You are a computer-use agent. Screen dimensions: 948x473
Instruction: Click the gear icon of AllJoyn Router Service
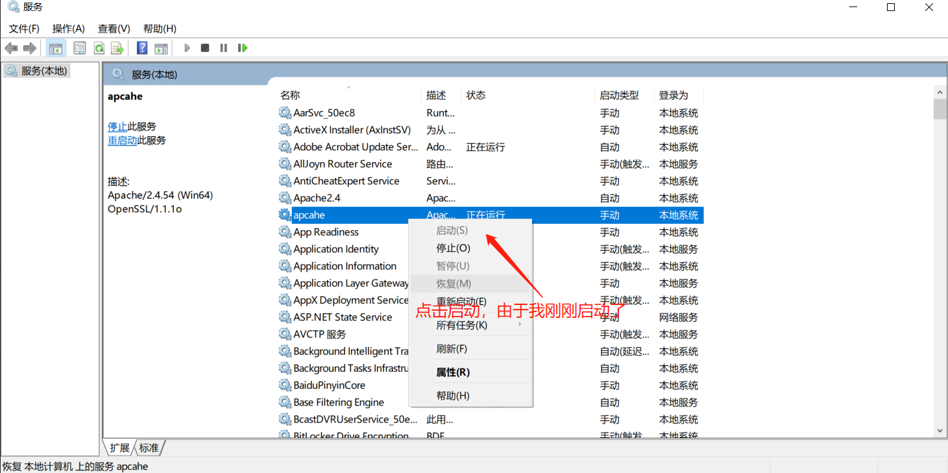[x=285, y=164]
